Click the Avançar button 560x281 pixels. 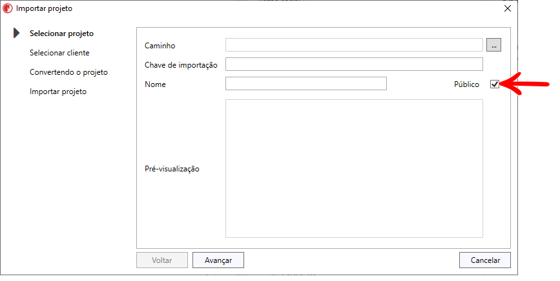pyautogui.click(x=218, y=260)
